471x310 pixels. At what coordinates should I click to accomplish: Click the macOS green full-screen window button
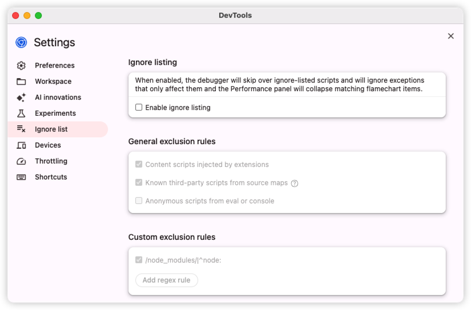[x=38, y=15]
